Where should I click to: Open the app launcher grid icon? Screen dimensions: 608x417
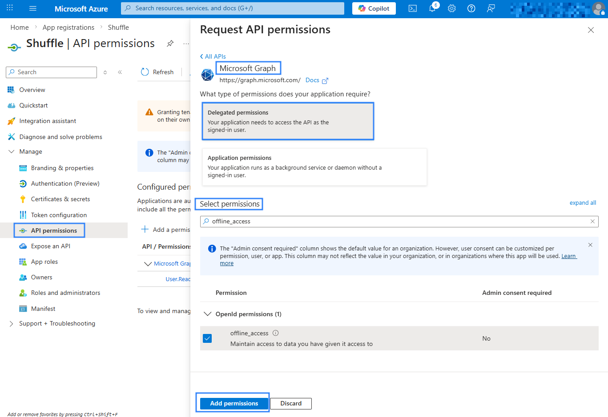9,8
